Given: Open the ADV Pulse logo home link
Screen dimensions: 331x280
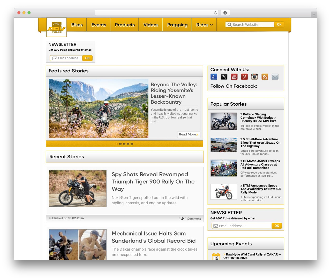Looking at the screenshot, I should click(57, 27).
